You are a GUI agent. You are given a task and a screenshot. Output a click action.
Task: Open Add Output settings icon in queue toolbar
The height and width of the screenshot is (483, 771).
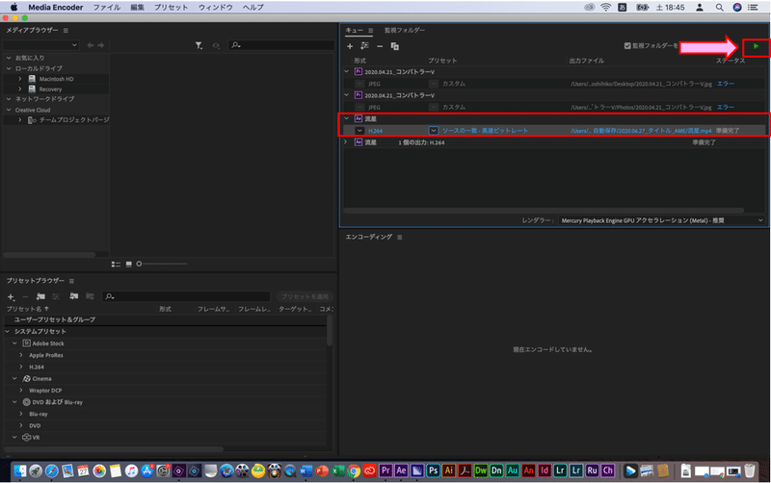pos(364,45)
